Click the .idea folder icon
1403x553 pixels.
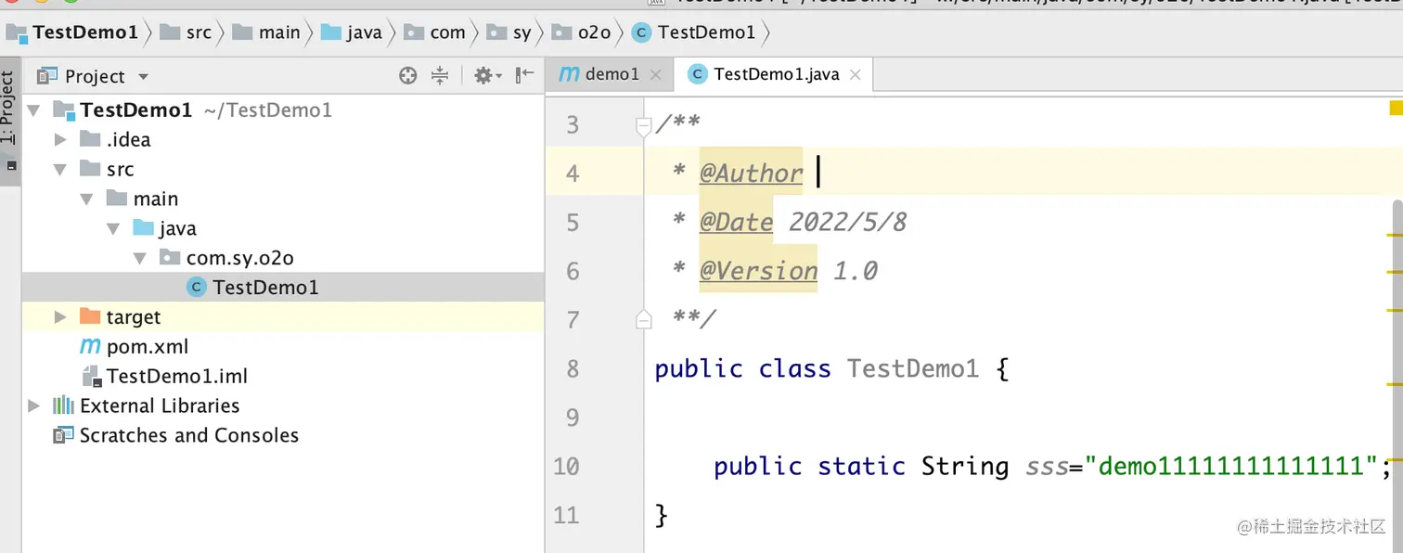click(90, 139)
